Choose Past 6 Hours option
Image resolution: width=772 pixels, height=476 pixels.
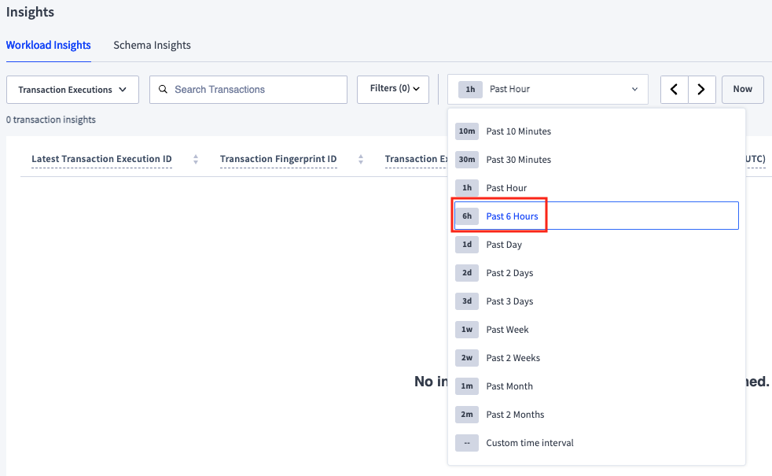point(512,216)
